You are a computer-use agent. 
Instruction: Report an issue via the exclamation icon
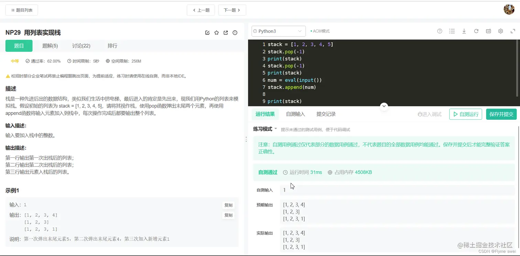point(235,32)
